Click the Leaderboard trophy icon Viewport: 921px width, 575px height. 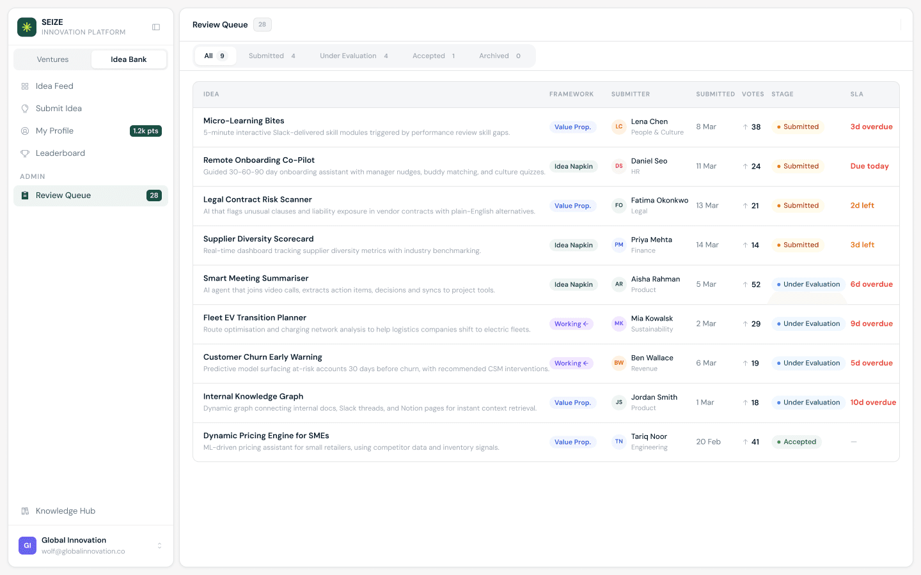25,153
